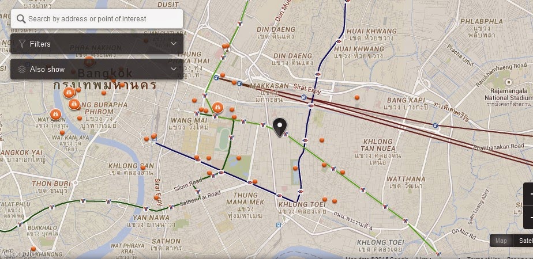
Task: Open the binoculars marker above Wang Mai
Action: [x=217, y=108]
